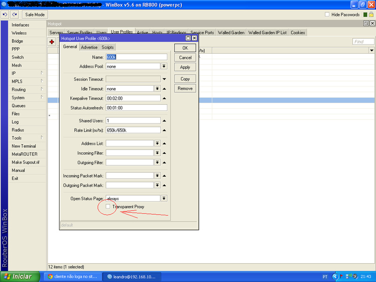Click the Iniciar start button

click(x=20, y=276)
